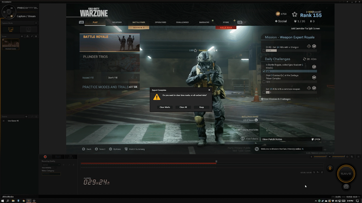Open the settings gear on the RECentral wheel
Viewport: 362px width, 203px height.
(x=4, y=12)
